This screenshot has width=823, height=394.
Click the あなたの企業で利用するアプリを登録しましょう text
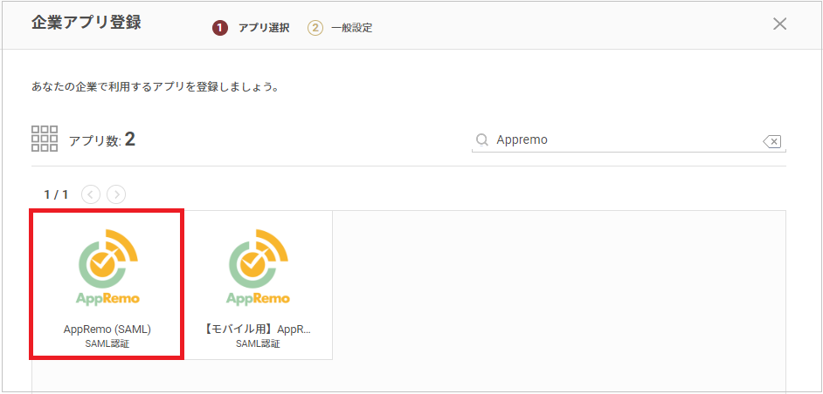pos(155,86)
